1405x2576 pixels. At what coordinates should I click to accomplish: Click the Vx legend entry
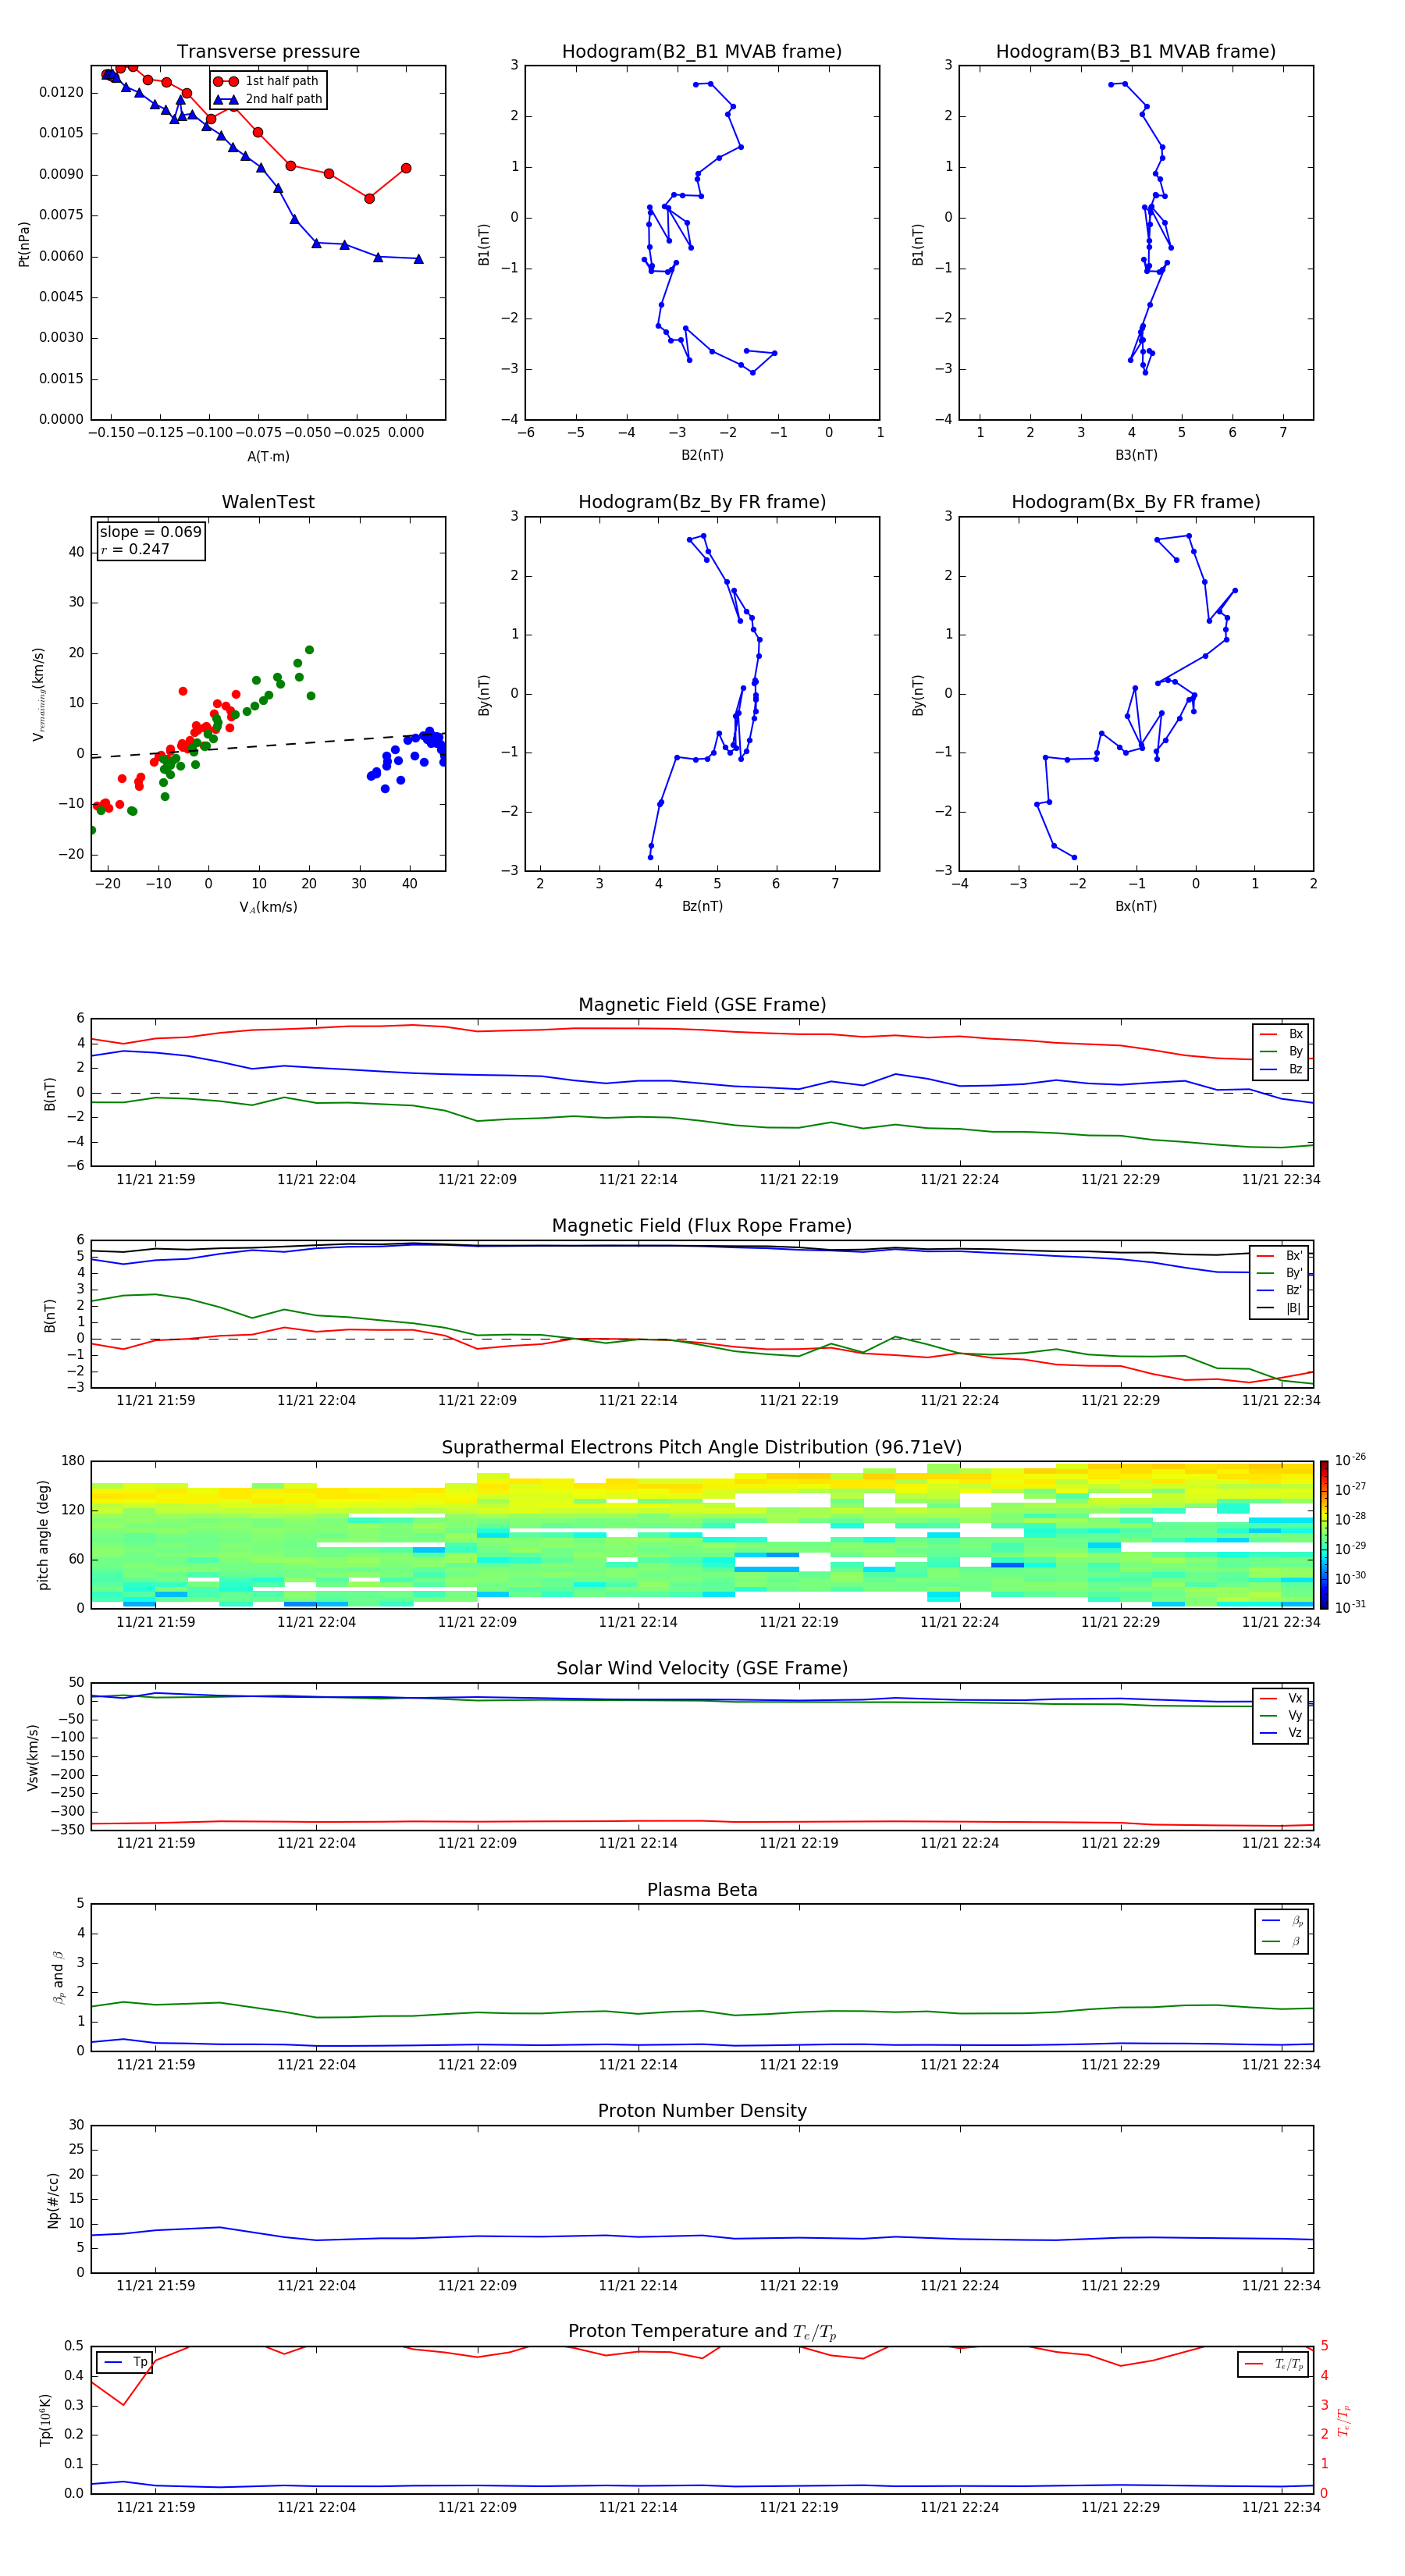[1282, 1698]
